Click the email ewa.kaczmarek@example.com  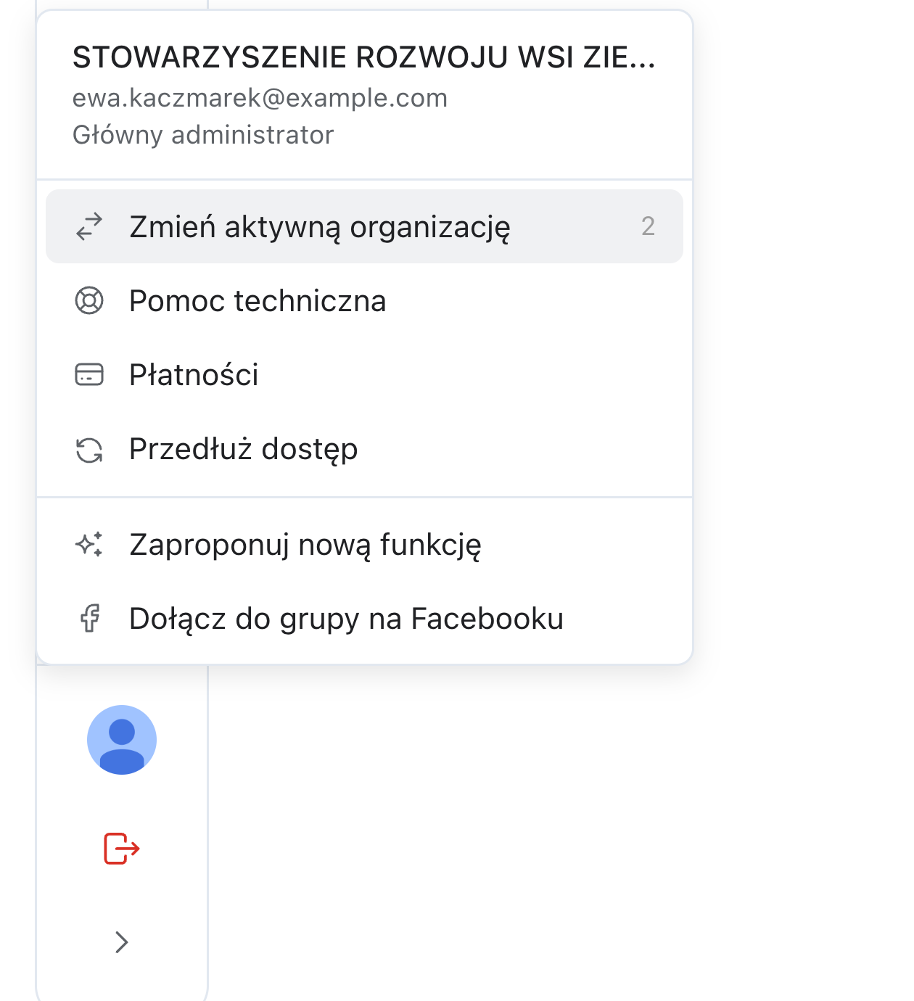point(260,98)
